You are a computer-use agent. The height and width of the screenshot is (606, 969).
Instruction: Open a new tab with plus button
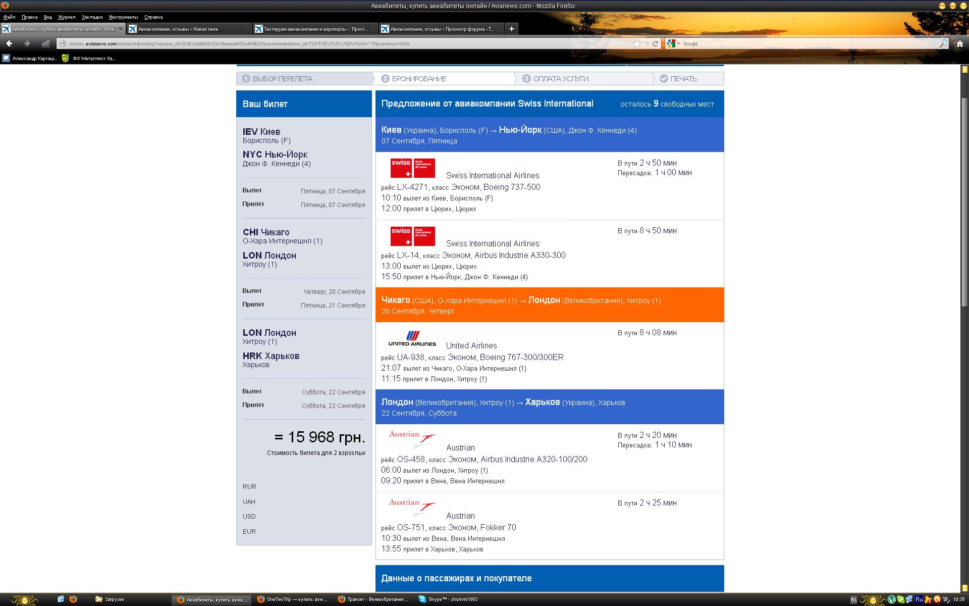[x=511, y=29]
